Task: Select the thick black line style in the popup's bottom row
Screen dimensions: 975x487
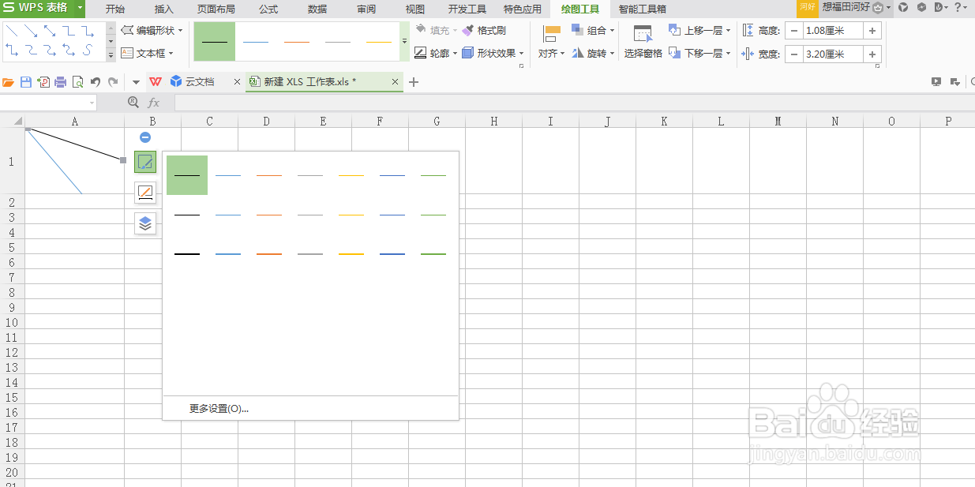Action: [187, 254]
